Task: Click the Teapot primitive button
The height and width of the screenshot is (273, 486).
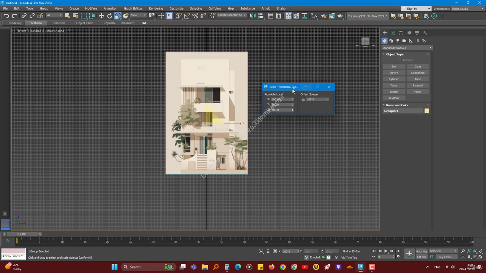Action: [394, 92]
